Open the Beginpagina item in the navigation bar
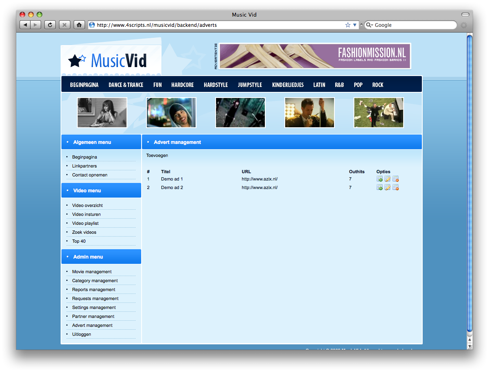 [x=84, y=85]
